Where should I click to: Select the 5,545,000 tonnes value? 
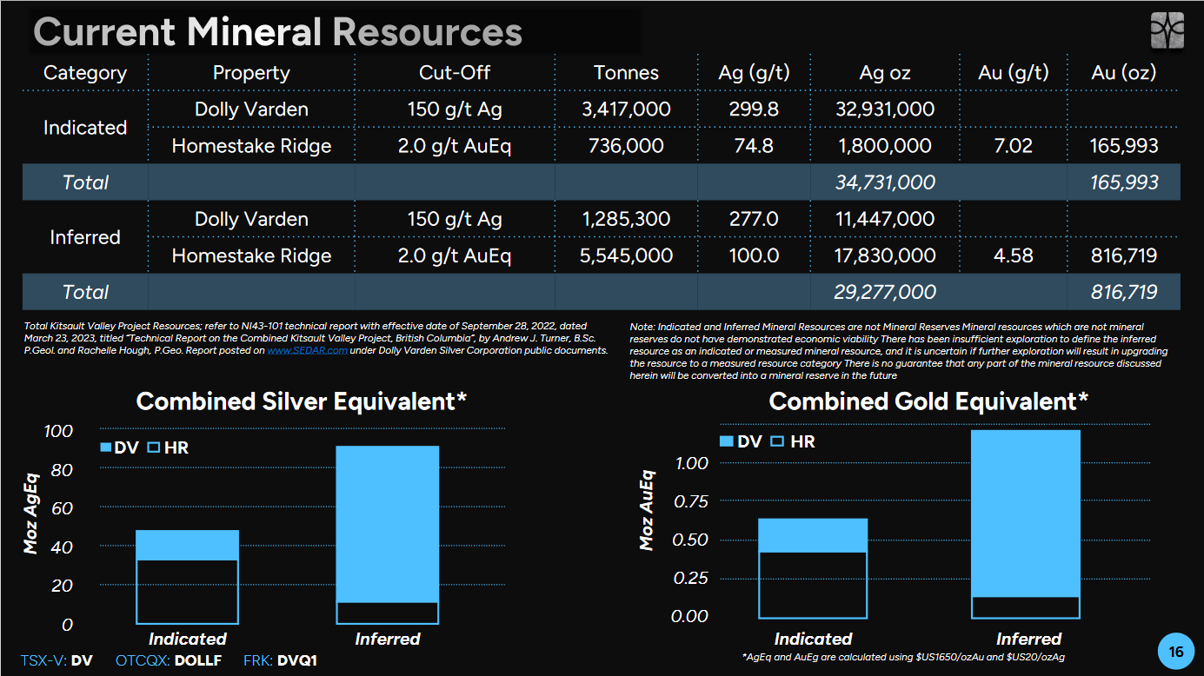(626, 255)
